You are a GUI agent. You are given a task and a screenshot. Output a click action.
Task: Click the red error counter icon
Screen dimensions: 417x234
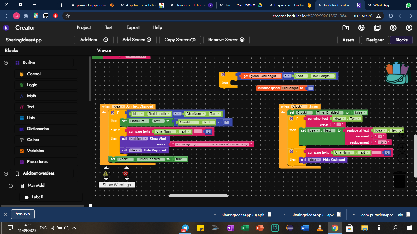point(125,173)
